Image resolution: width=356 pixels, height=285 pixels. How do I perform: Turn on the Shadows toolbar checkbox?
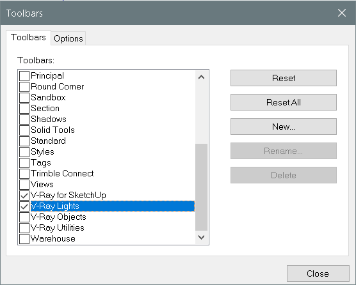(24, 119)
